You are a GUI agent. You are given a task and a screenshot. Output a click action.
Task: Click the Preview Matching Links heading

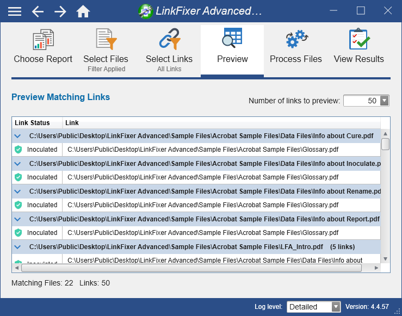(x=61, y=97)
